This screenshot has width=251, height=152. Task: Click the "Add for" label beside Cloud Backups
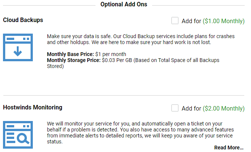coord(191,21)
